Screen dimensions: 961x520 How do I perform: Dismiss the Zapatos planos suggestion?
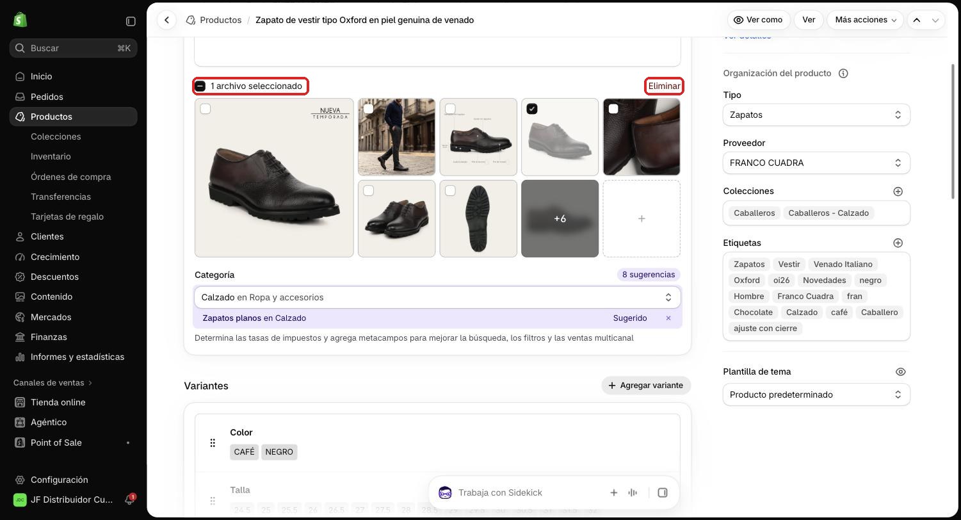pos(668,318)
